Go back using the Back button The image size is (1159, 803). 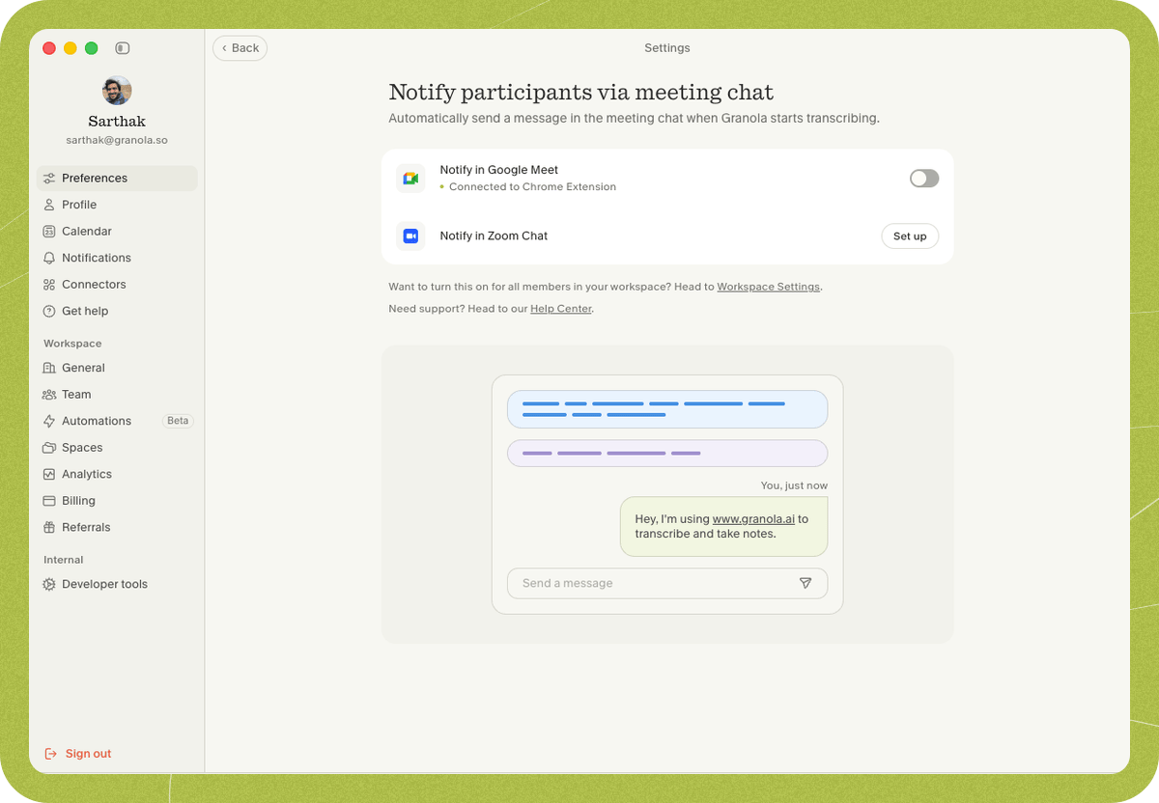point(240,48)
